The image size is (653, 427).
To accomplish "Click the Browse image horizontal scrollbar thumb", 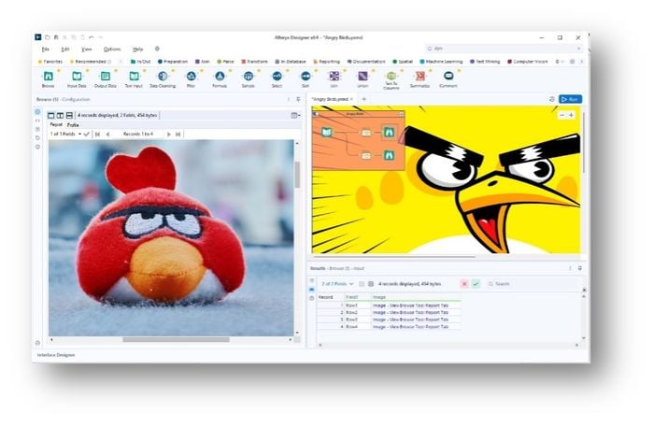I will click(176, 339).
